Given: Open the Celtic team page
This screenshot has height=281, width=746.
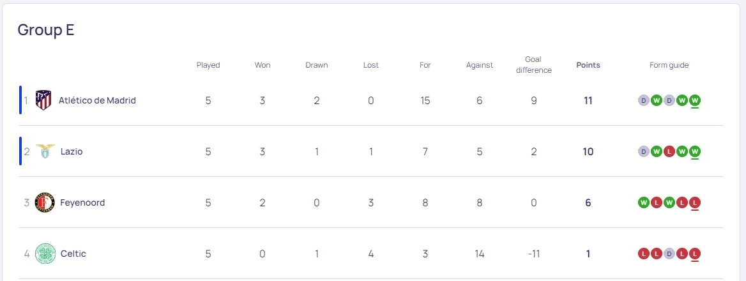Looking at the screenshot, I should coord(73,254).
